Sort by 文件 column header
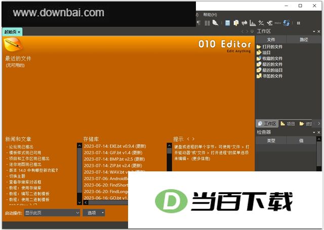The width and height of the screenshot is (324, 230). pyautogui.click(x=271, y=39)
